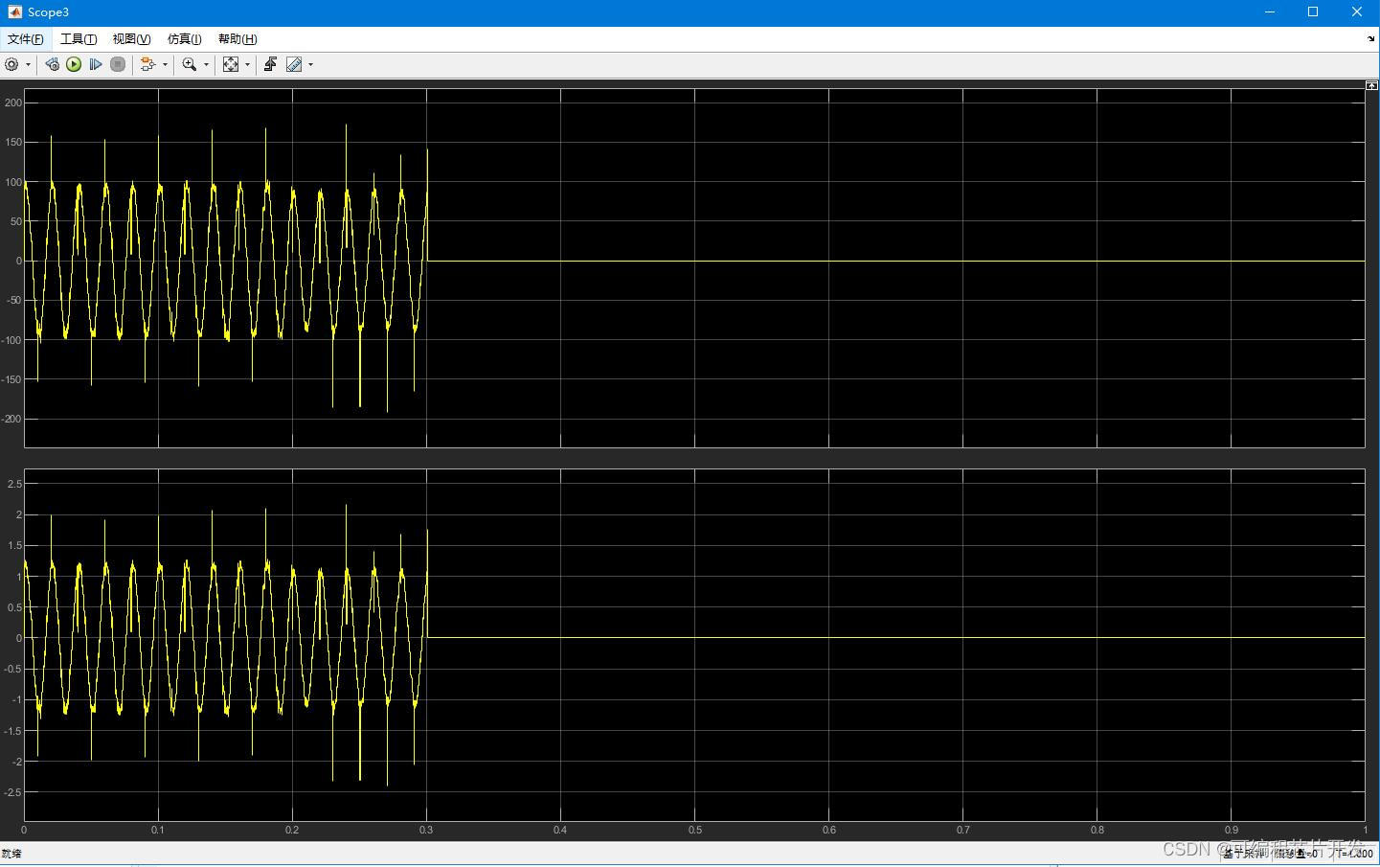The height and width of the screenshot is (867, 1380).
Task: Click the Scale Axes Limits icon
Action: tap(231, 64)
